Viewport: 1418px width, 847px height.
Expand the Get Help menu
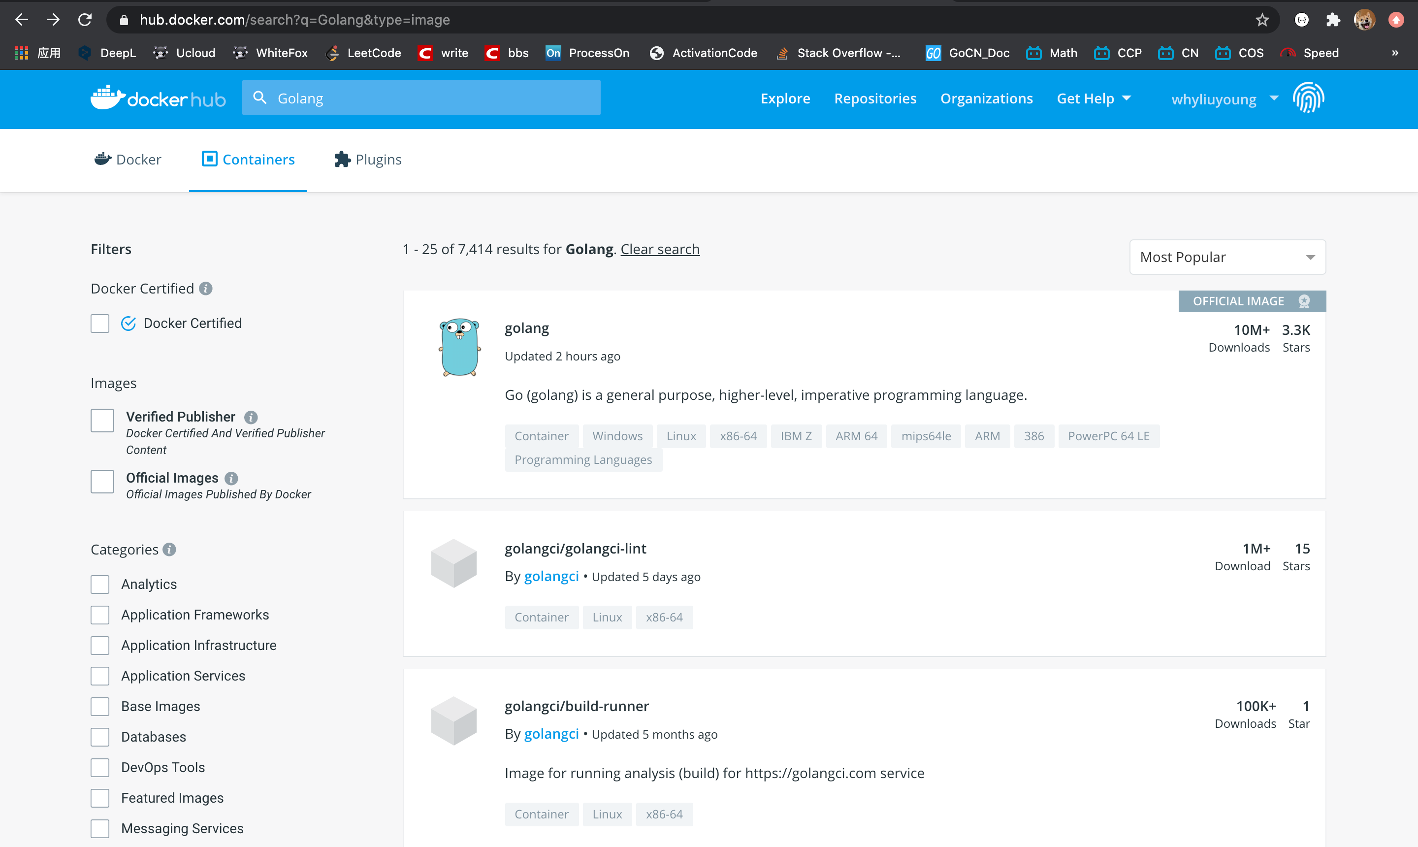click(1093, 98)
